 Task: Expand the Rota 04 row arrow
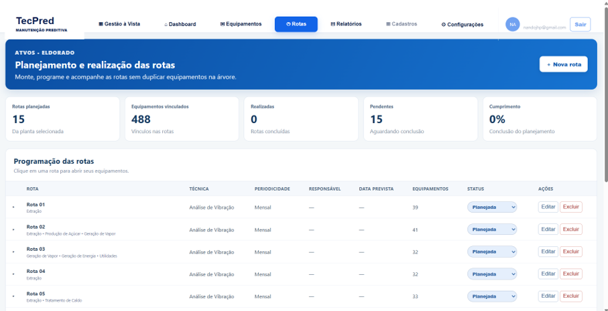pos(13,274)
